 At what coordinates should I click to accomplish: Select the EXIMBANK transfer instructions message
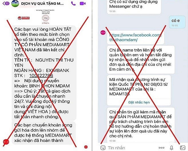44,73
